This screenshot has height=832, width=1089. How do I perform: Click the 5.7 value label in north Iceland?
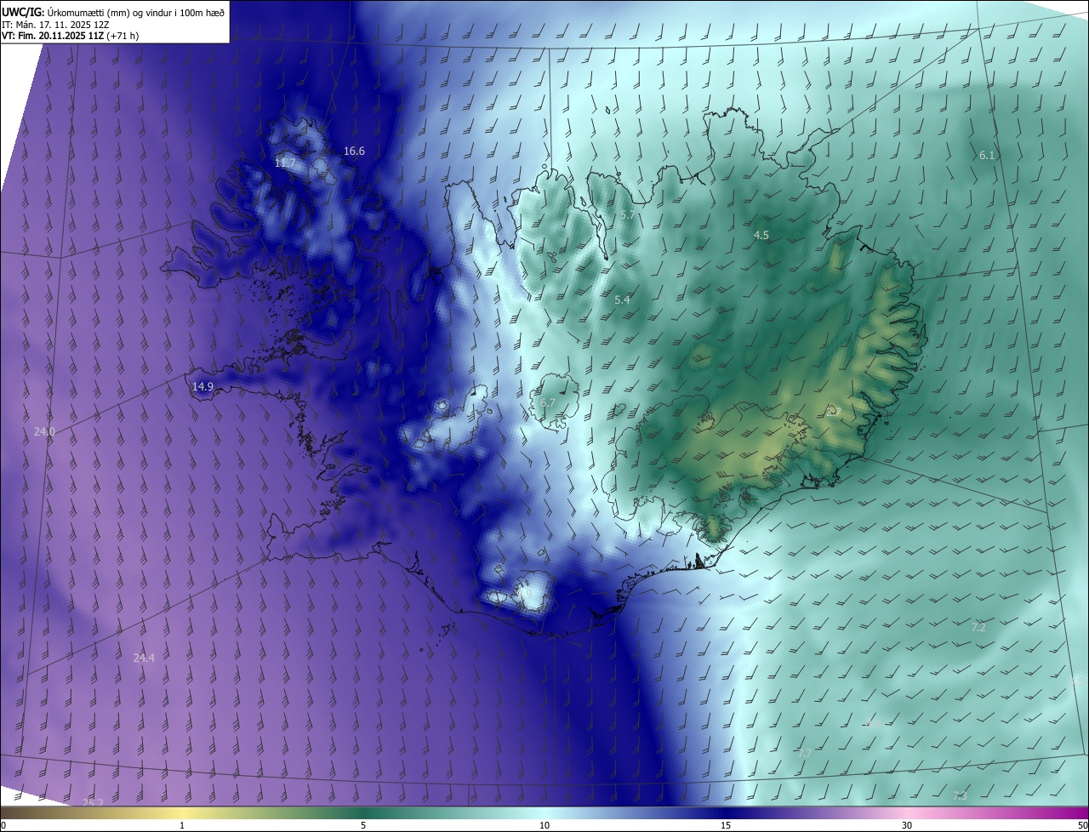[628, 215]
